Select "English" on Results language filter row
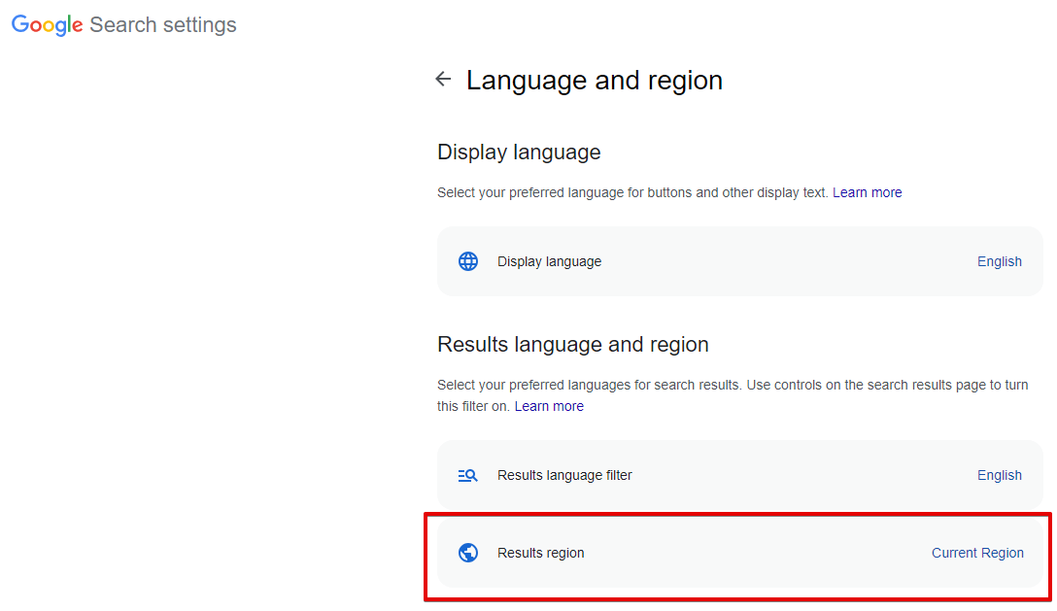 pyautogui.click(x=999, y=475)
